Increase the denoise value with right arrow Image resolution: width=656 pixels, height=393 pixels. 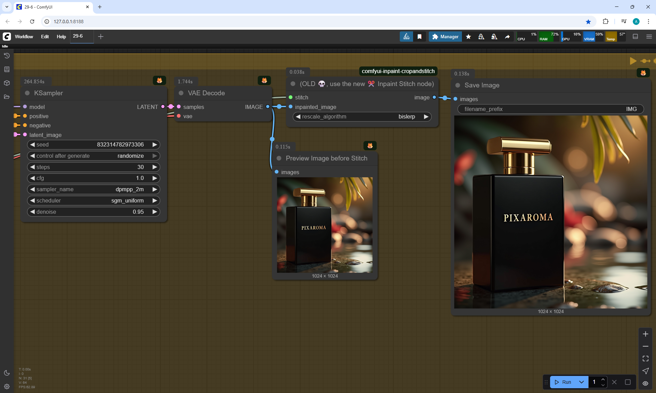(155, 212)
